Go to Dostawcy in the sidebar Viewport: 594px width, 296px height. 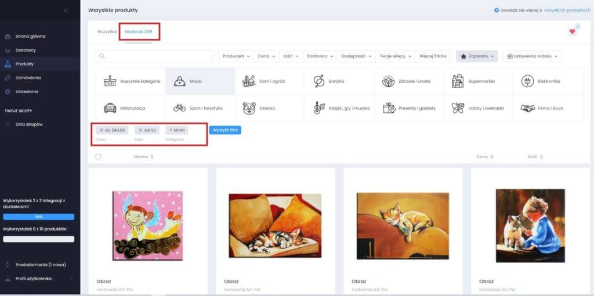[26, 50]
